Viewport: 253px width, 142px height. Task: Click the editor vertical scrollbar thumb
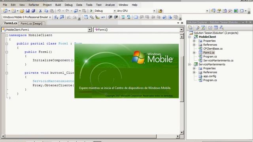[182, 79]
